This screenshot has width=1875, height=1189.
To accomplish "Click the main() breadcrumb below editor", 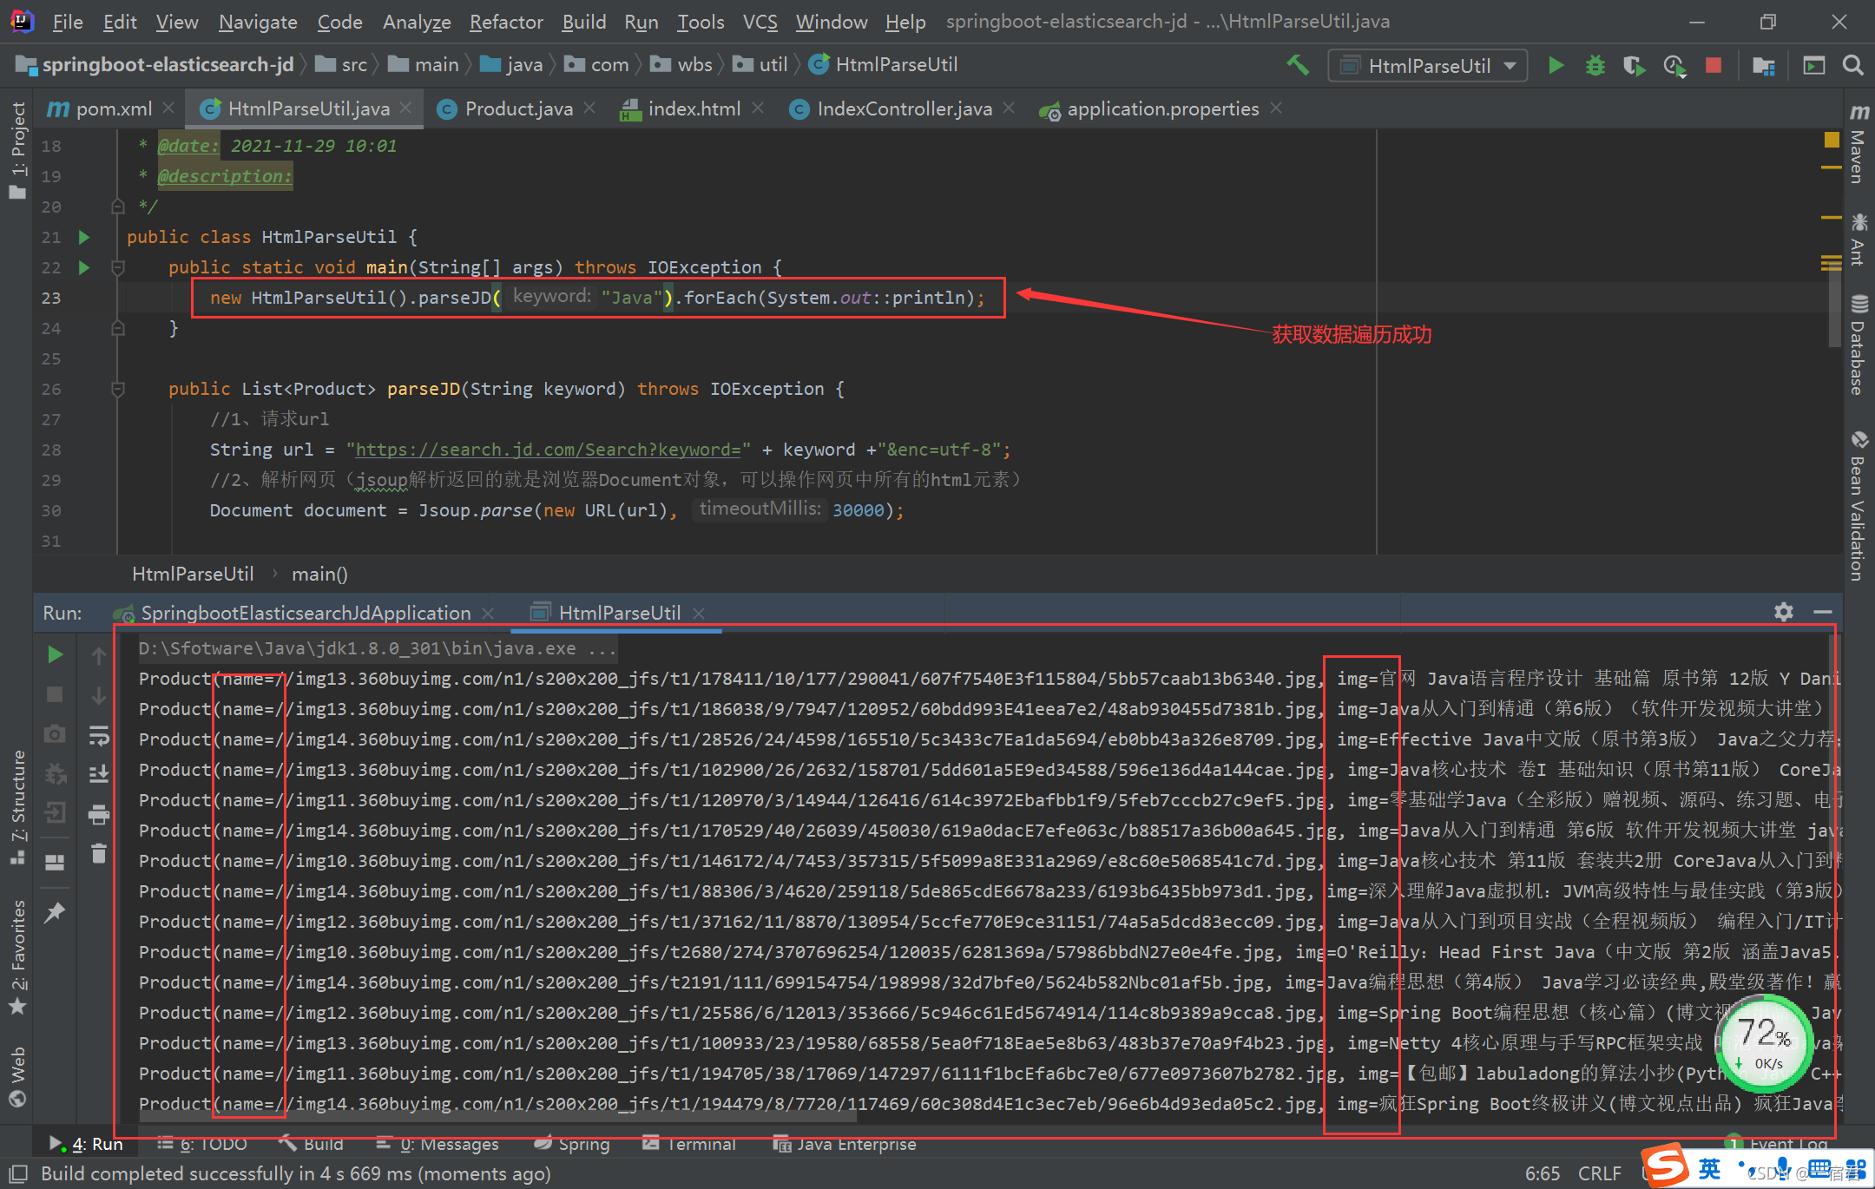I will coord(319,575).
